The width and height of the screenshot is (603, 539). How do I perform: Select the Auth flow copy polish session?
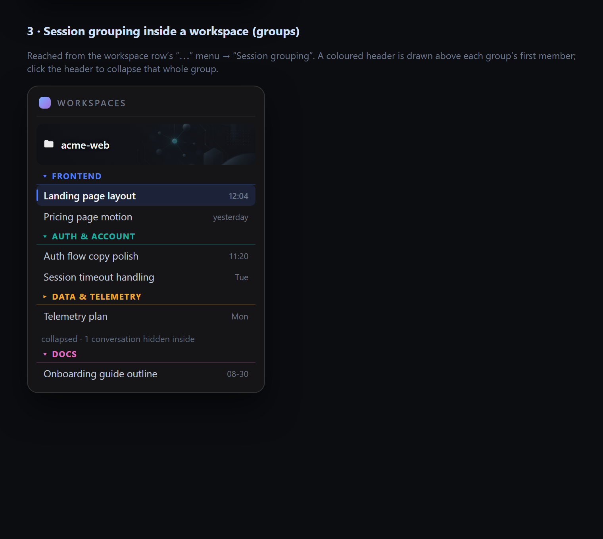pos(146,256)
